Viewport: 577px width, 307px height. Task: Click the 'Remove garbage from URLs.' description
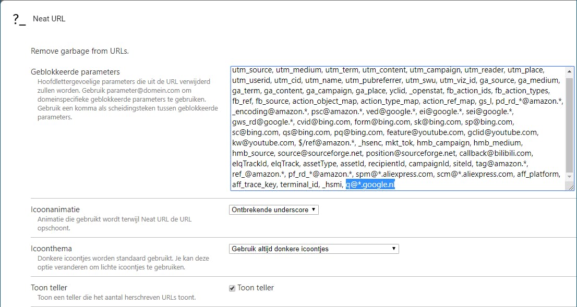click(x=80, y=51)
